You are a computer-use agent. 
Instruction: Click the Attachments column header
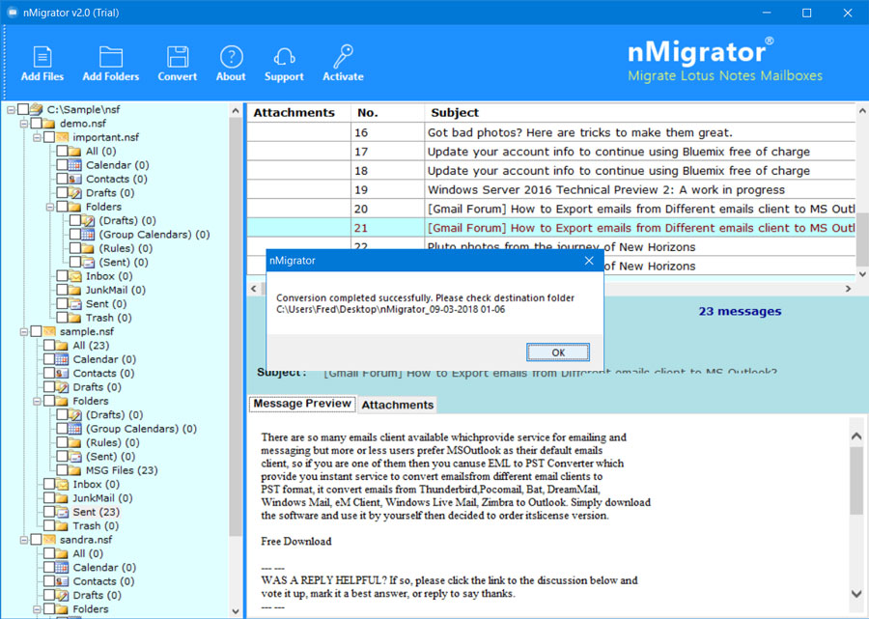click(x=298, y=112)
